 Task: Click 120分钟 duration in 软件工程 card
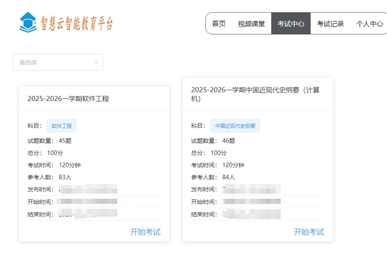[x=70, y=165]
